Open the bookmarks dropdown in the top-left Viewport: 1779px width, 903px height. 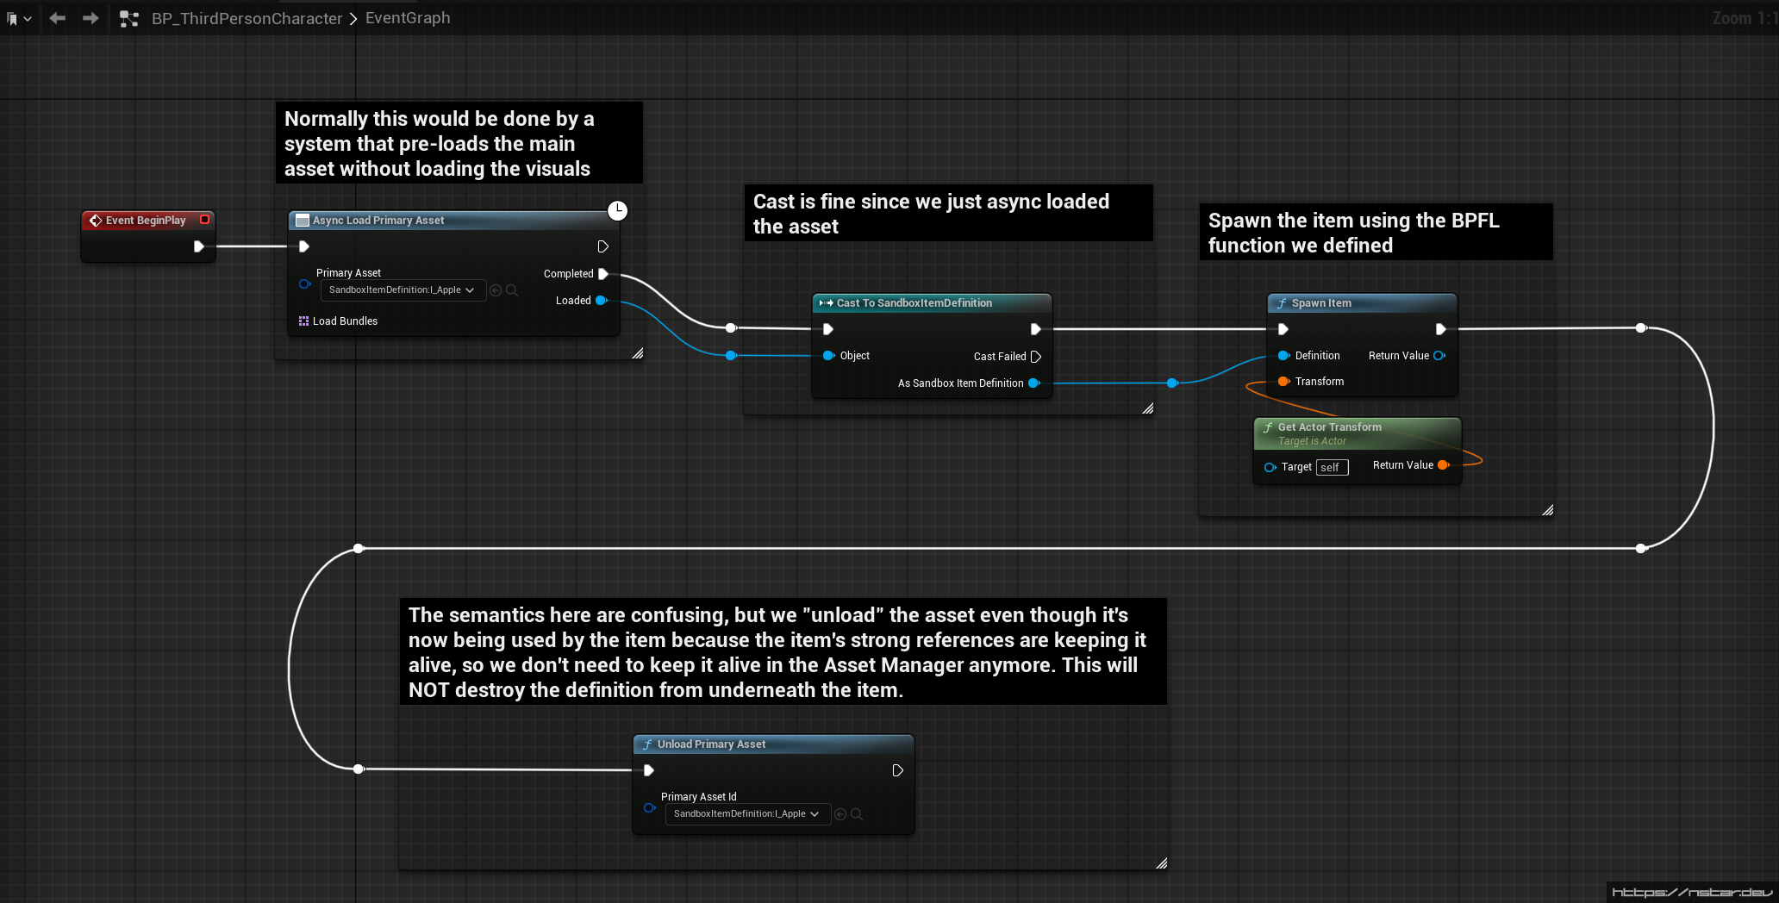coord(18,18)
